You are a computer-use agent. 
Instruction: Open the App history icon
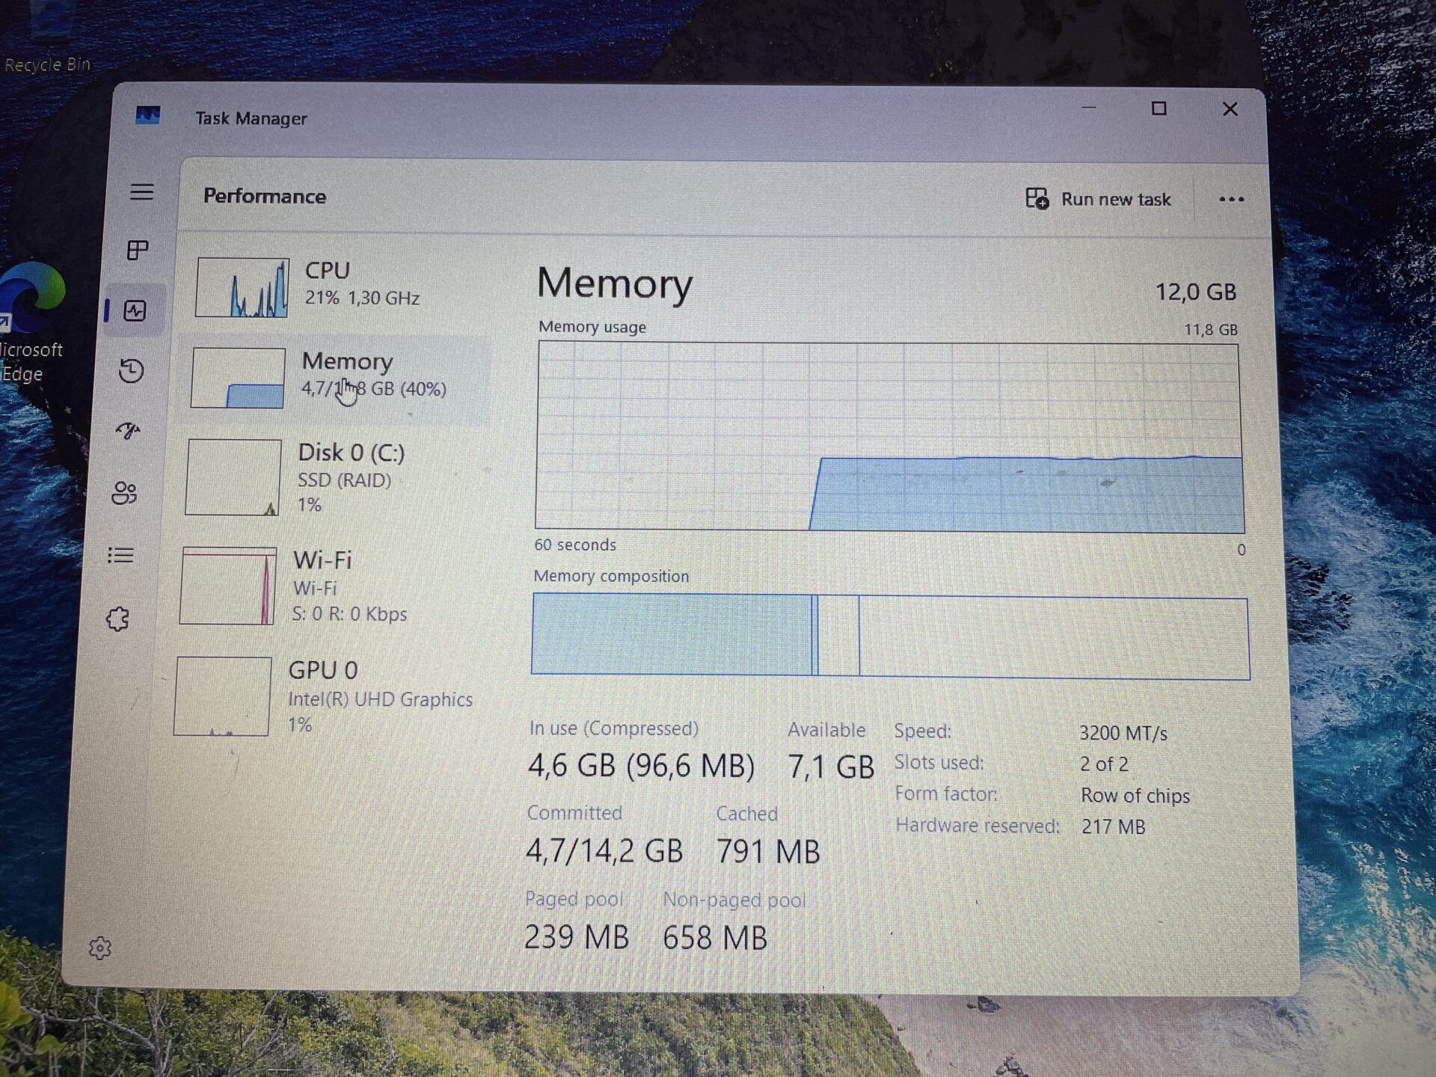[x=132, y=371]
